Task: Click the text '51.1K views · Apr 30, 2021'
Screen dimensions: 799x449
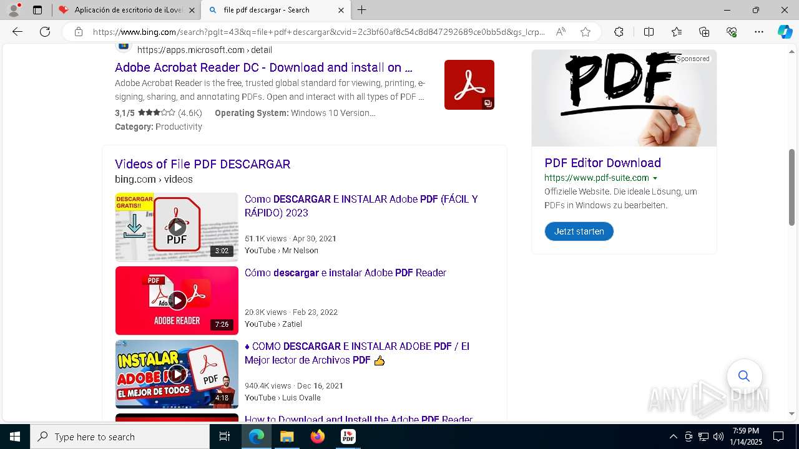Action: [291, 238]
